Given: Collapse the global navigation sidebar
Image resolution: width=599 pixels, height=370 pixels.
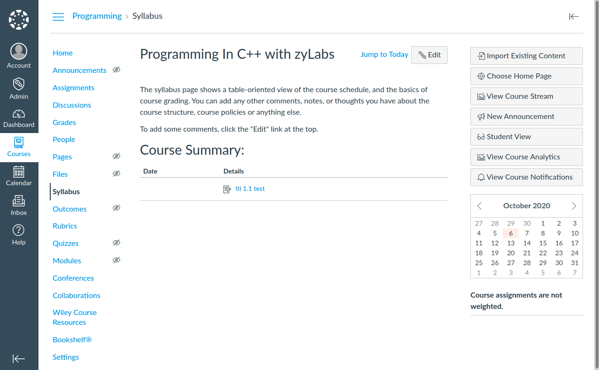Looking at the screenshot, I should click(19, 359).
